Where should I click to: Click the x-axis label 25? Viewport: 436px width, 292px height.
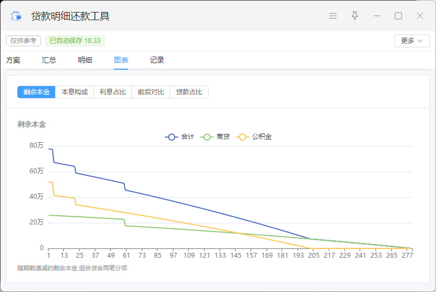coord(80,255)
